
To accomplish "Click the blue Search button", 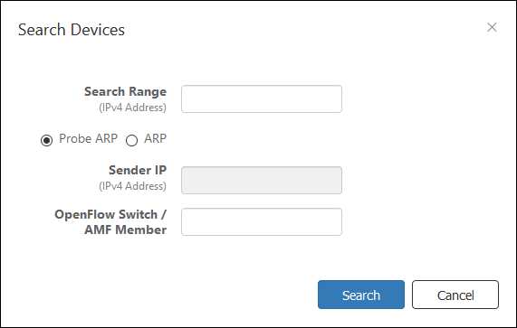I will point(361,295).
